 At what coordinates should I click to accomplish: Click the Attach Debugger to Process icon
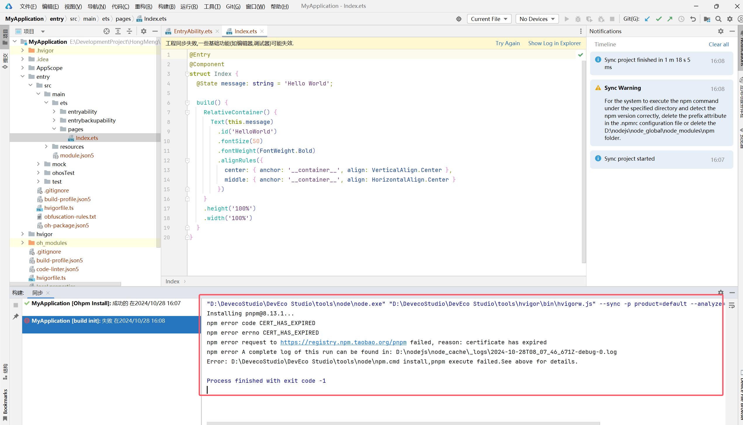coord(601,19)
